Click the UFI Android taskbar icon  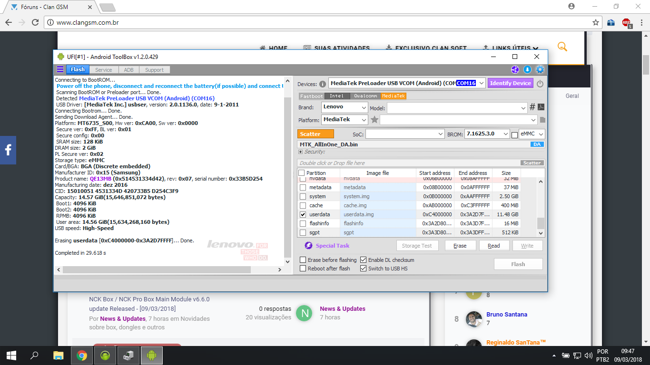(152, 355)
